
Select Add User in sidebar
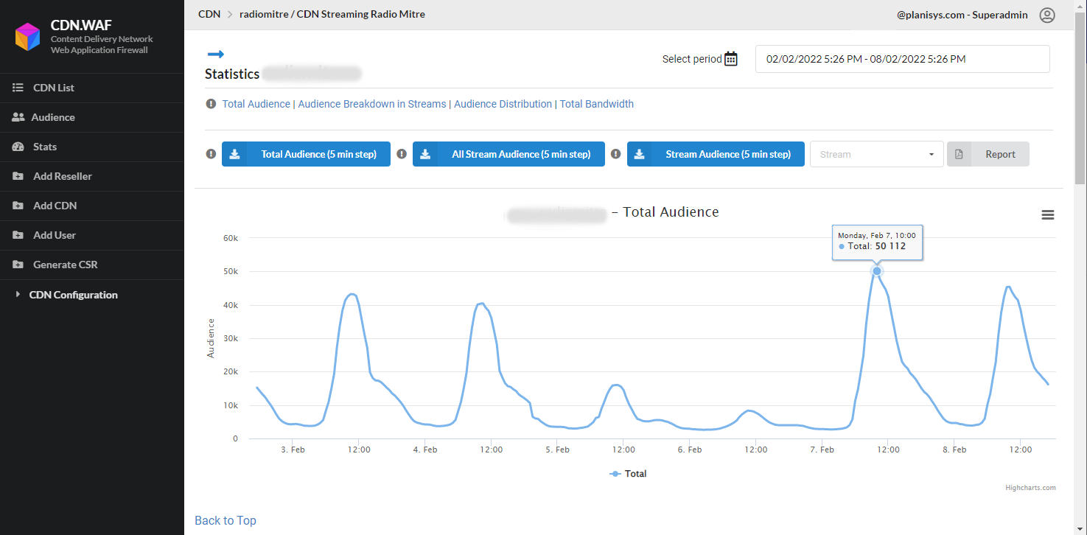92,235
